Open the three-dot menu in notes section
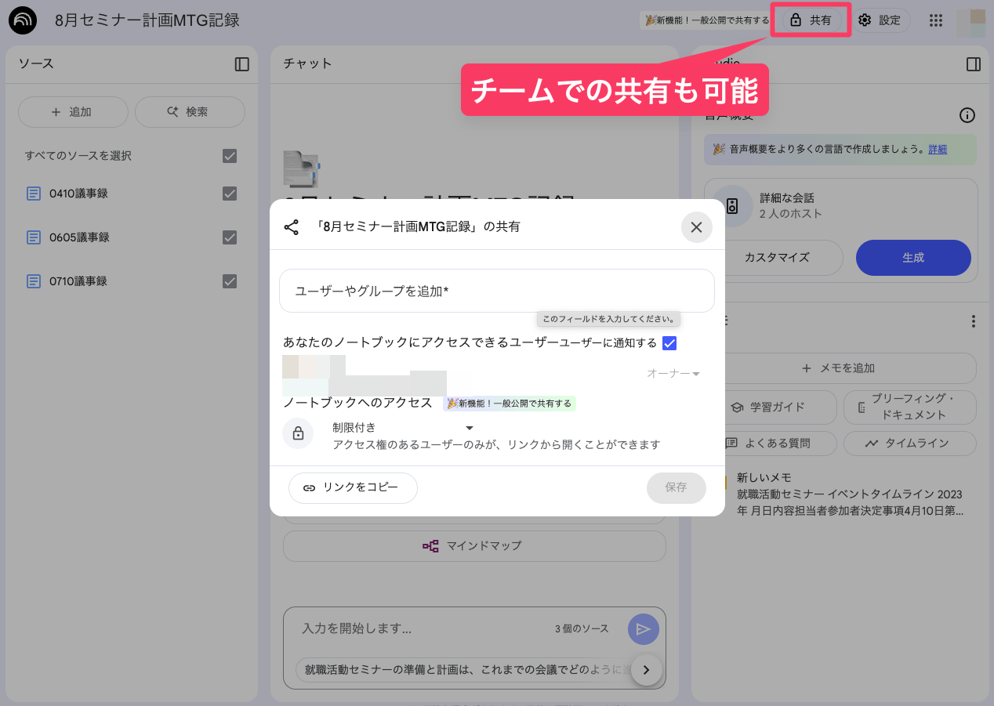 click(x=973, y=321)
